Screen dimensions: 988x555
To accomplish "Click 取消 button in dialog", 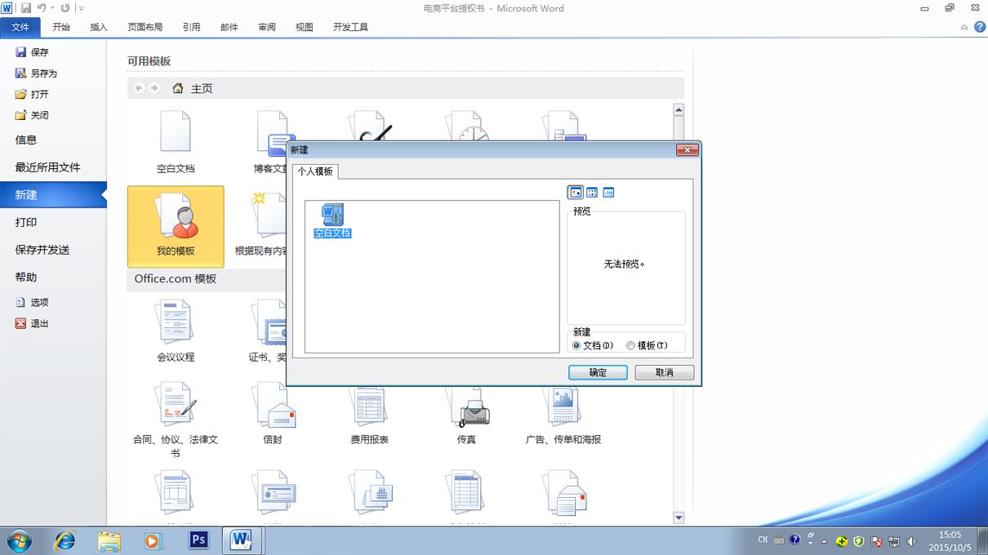I will (665, 372).
